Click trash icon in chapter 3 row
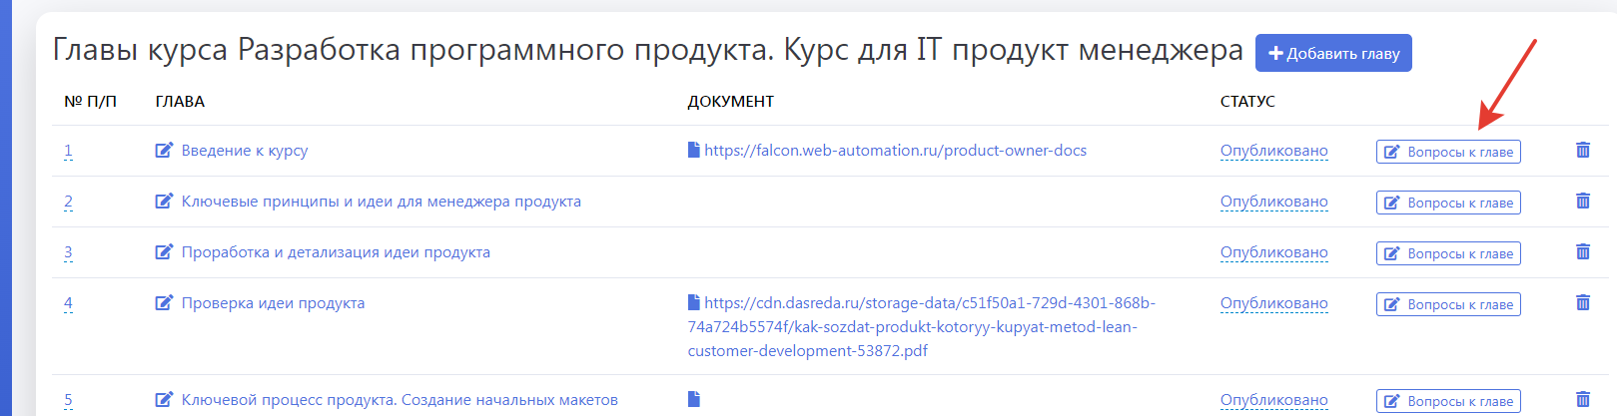The height and width of the screenshot is (416, 1617). (1582, 252)
